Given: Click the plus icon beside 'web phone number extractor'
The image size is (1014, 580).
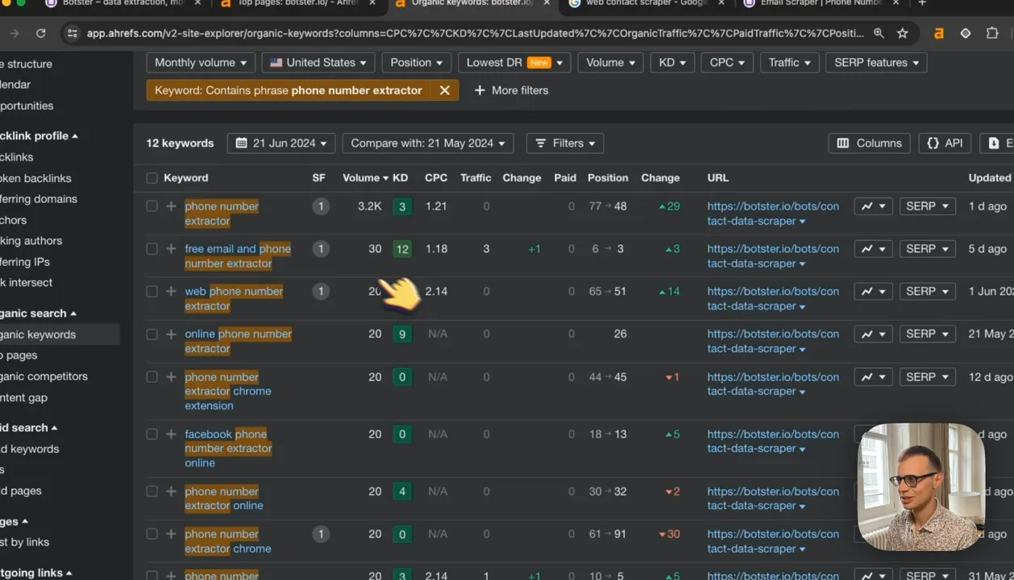Looking at the screenshot, I should 171,292.
